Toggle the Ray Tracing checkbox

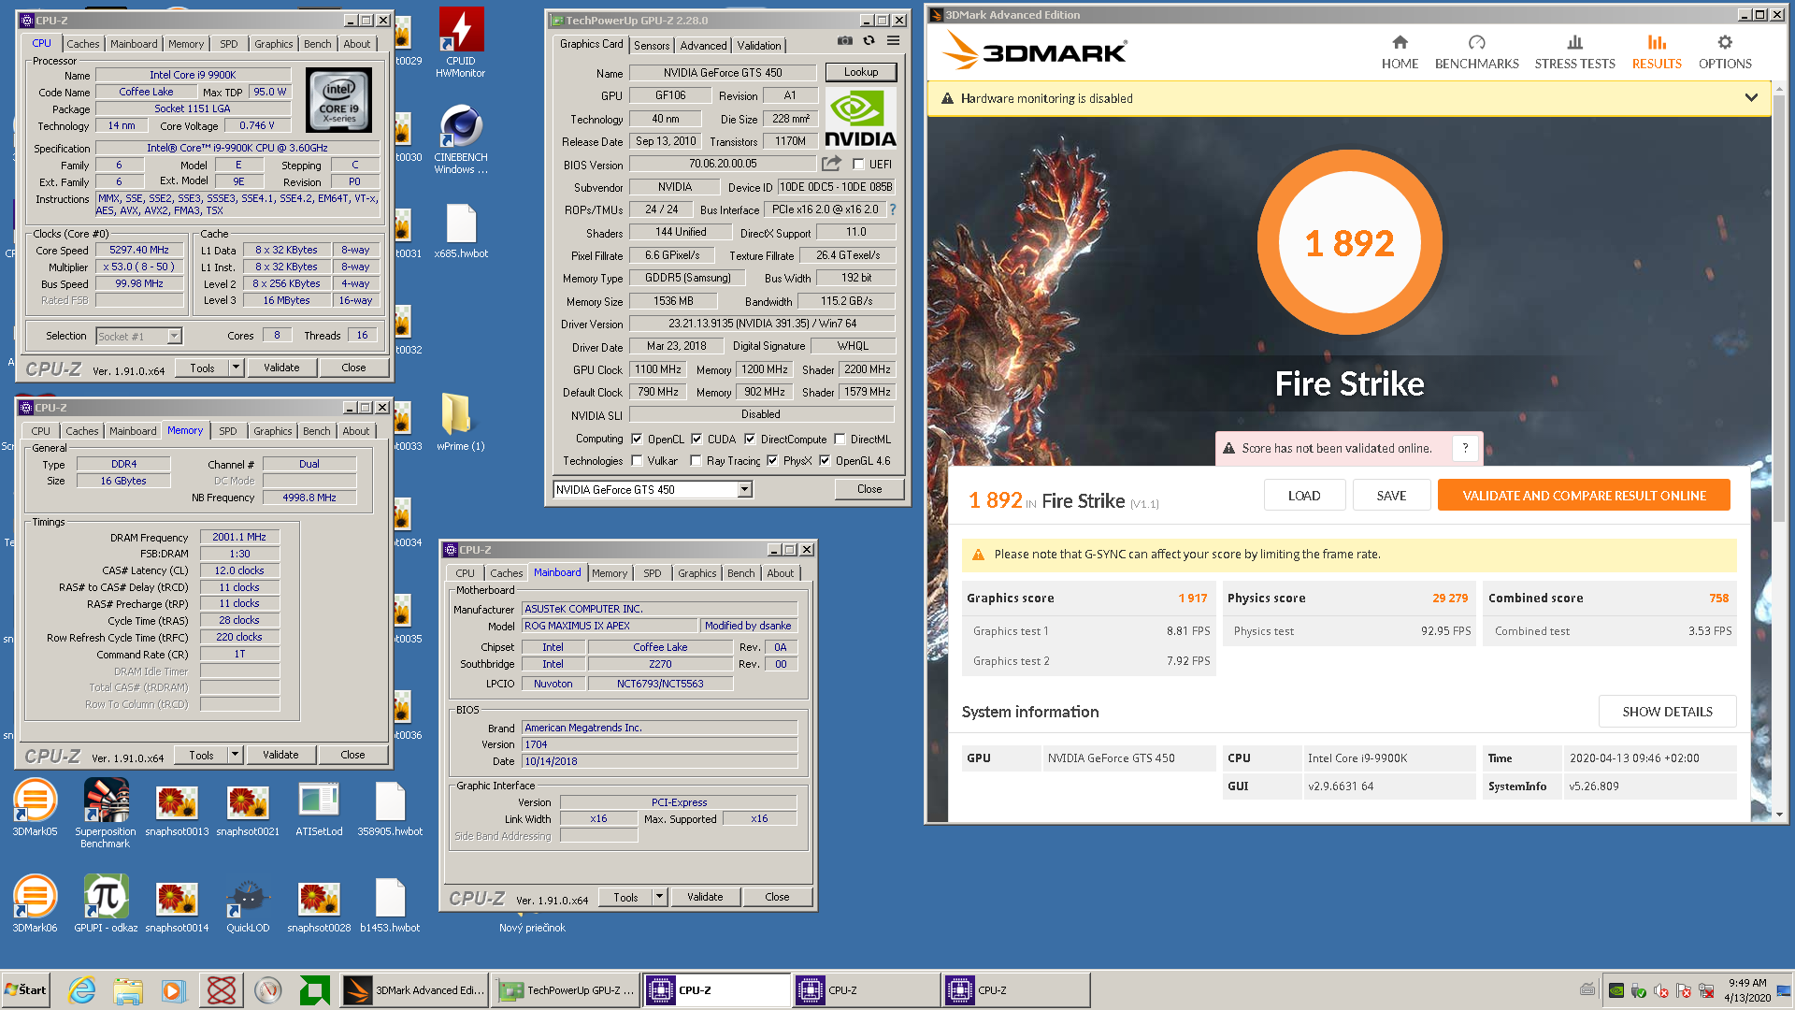tap(696, 461)
